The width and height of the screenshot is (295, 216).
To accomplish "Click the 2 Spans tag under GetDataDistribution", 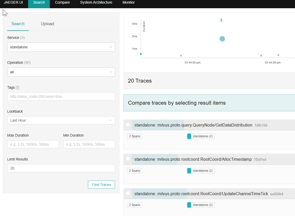I will pos(135,136).
